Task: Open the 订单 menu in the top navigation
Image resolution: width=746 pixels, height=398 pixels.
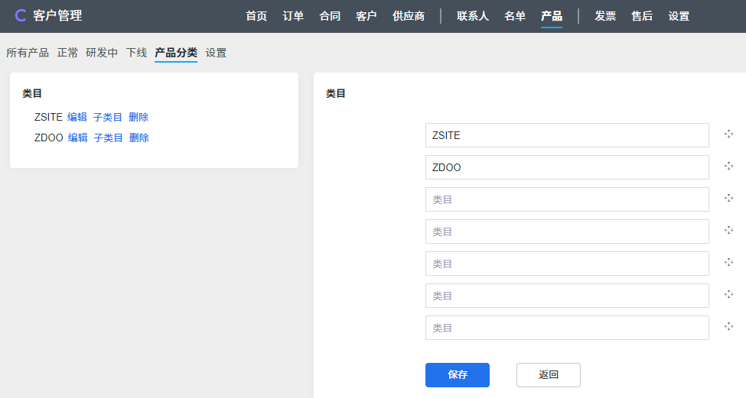Action: tap(293, 16)
